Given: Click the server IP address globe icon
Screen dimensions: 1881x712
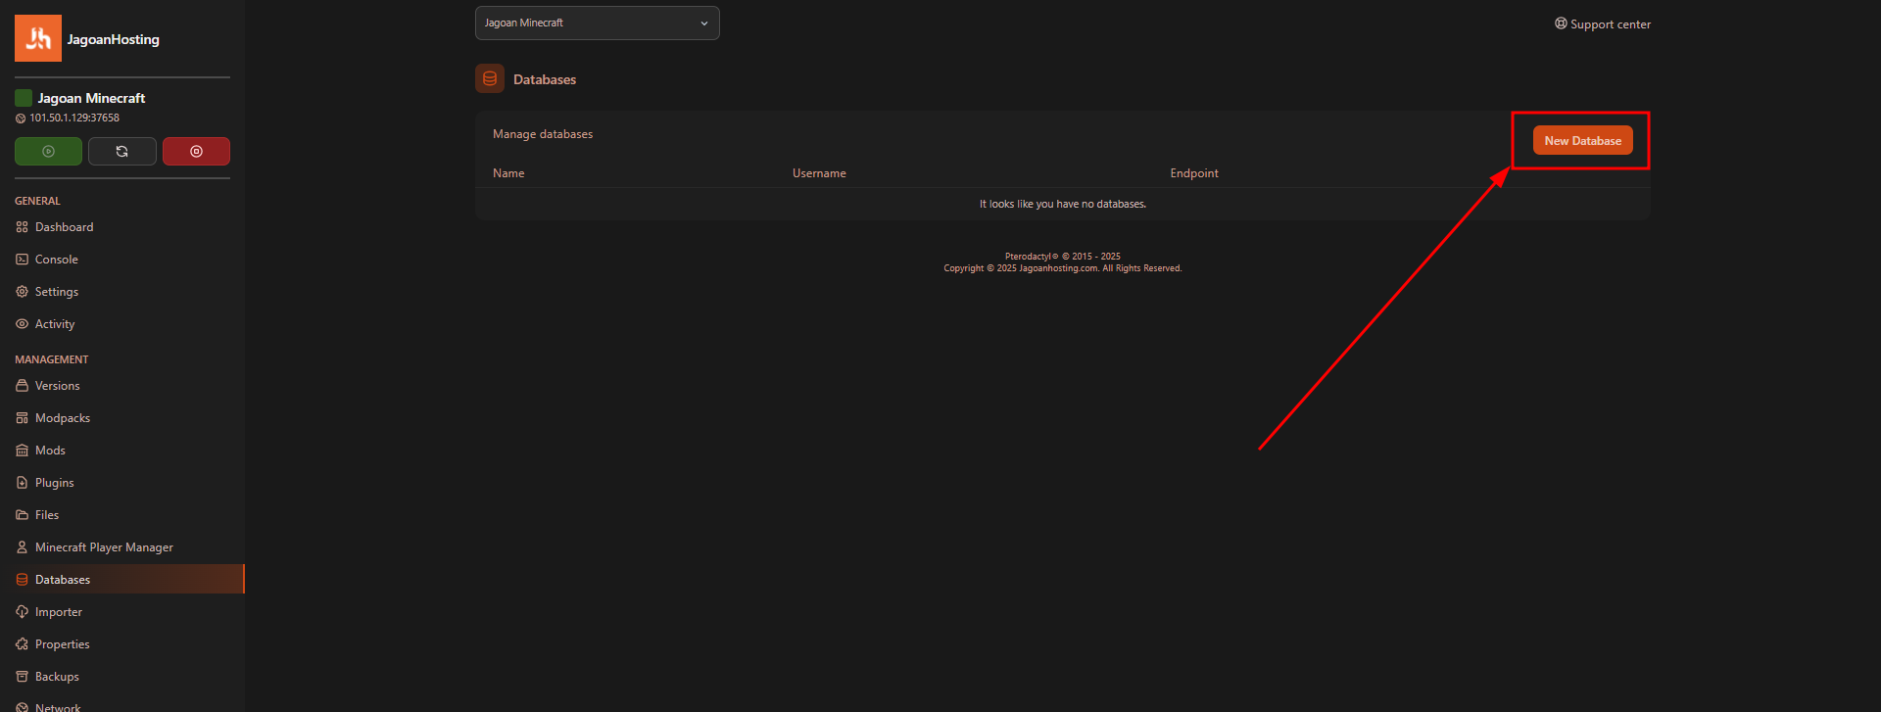Looking at the screenshot, I should pos(21,119).
